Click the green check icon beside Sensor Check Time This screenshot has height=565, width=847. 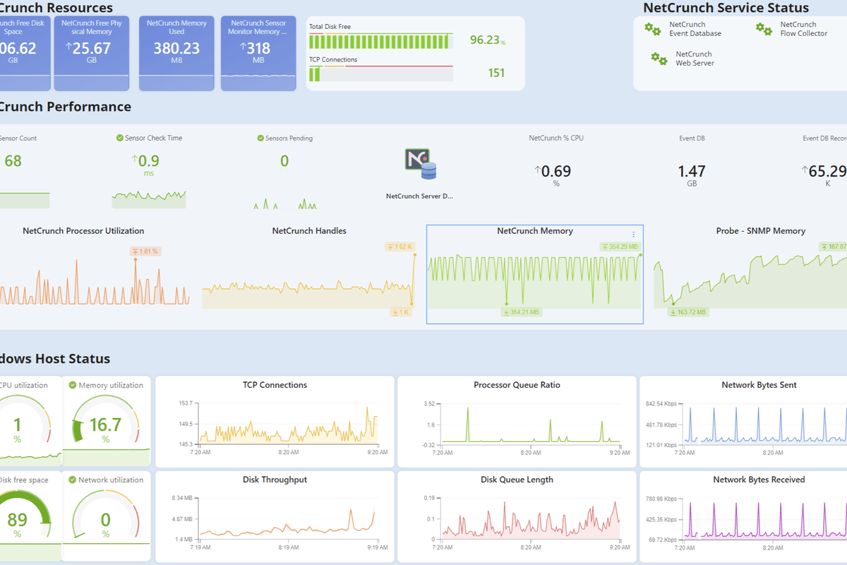coord(120,138)
